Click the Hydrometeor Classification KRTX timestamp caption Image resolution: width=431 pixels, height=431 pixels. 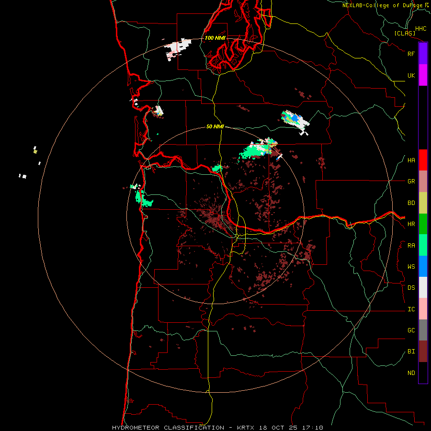[x=218, y=428]
